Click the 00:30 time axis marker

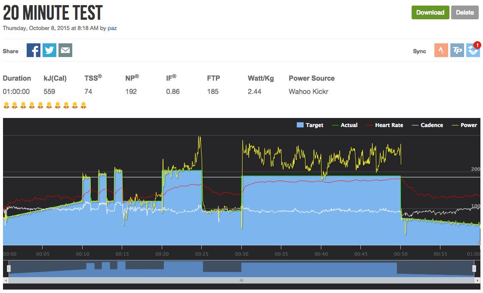click(x=242, y=254)
